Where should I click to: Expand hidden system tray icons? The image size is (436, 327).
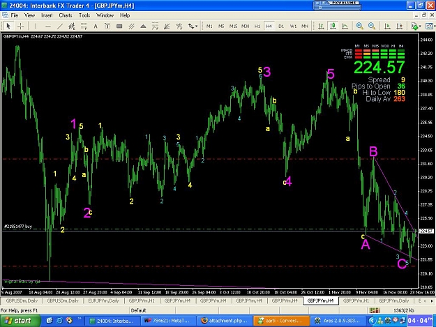[x=372, y=321]
